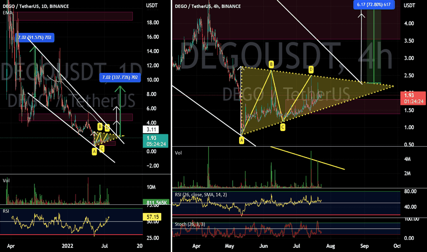427x252 pixels.
Task: Select pattern point A in the 1D chart
Action: coord(94,151)
